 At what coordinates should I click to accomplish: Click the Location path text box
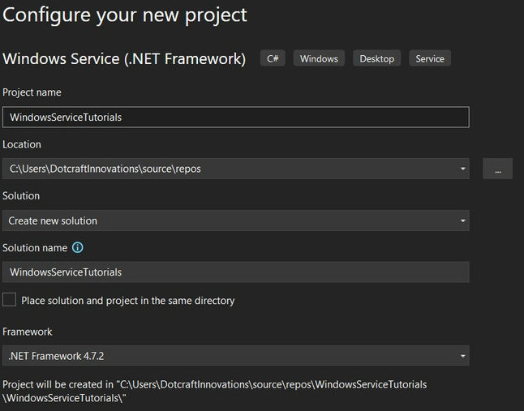click(227, 169)
